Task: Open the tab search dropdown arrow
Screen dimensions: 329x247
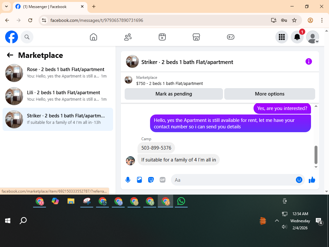Action: 6,6
